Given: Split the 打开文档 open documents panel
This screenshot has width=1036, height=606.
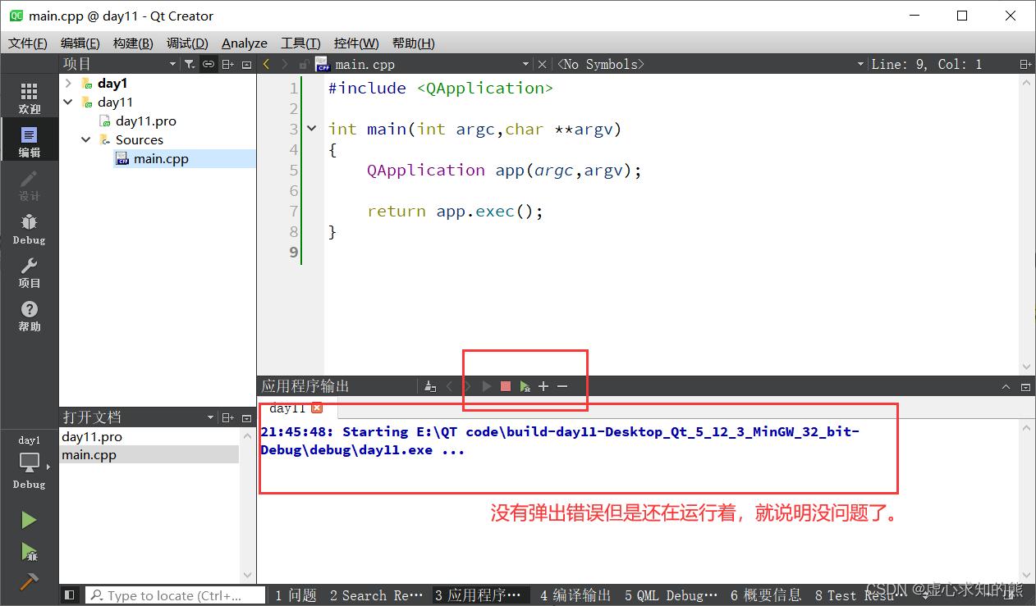Looking at the screenshot, I should point(228,417).
